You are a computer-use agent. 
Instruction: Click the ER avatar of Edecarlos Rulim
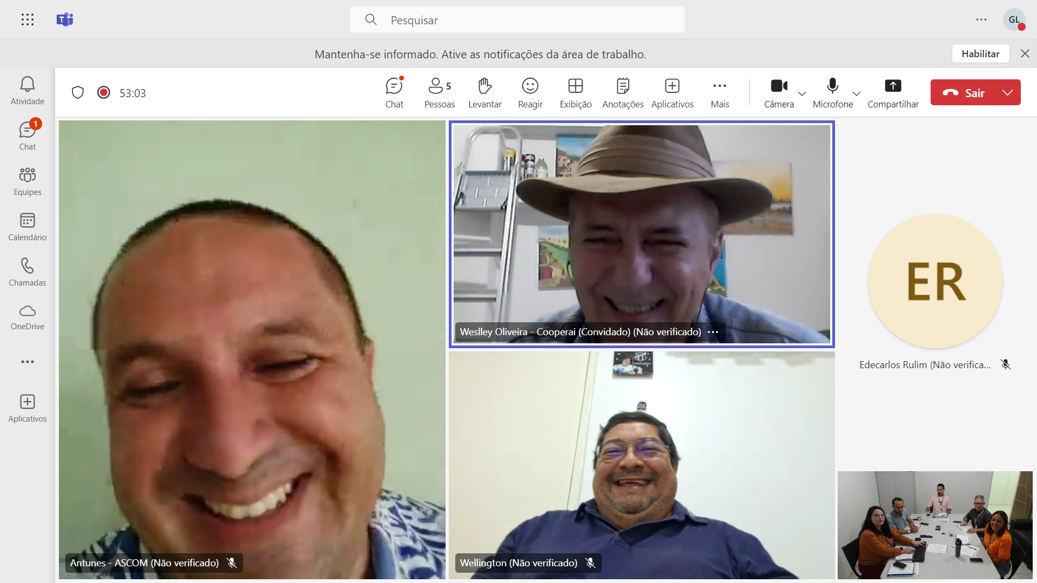pos(935,281)
